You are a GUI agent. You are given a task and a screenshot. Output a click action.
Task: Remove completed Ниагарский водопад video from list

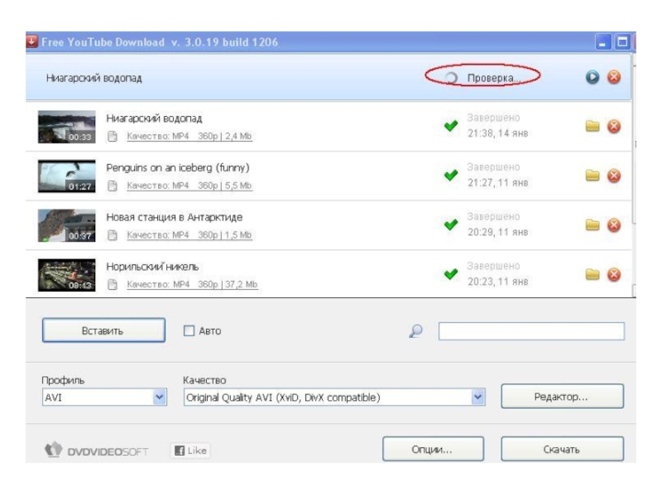tap(614, 127)
